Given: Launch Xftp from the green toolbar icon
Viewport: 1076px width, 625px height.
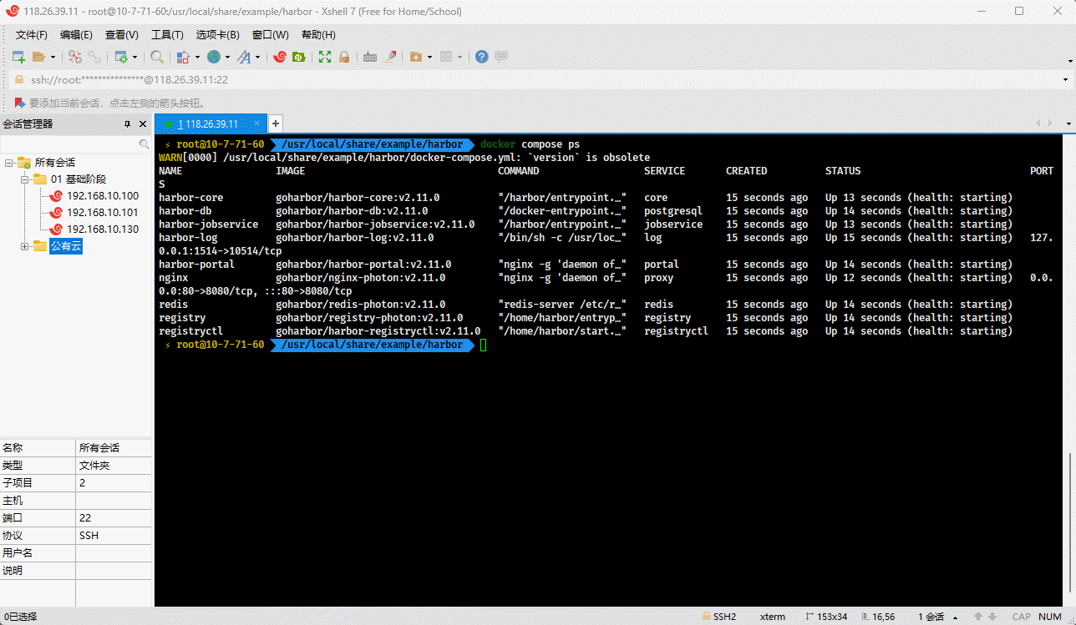Looking at the screenshot, I should [298, 57].
